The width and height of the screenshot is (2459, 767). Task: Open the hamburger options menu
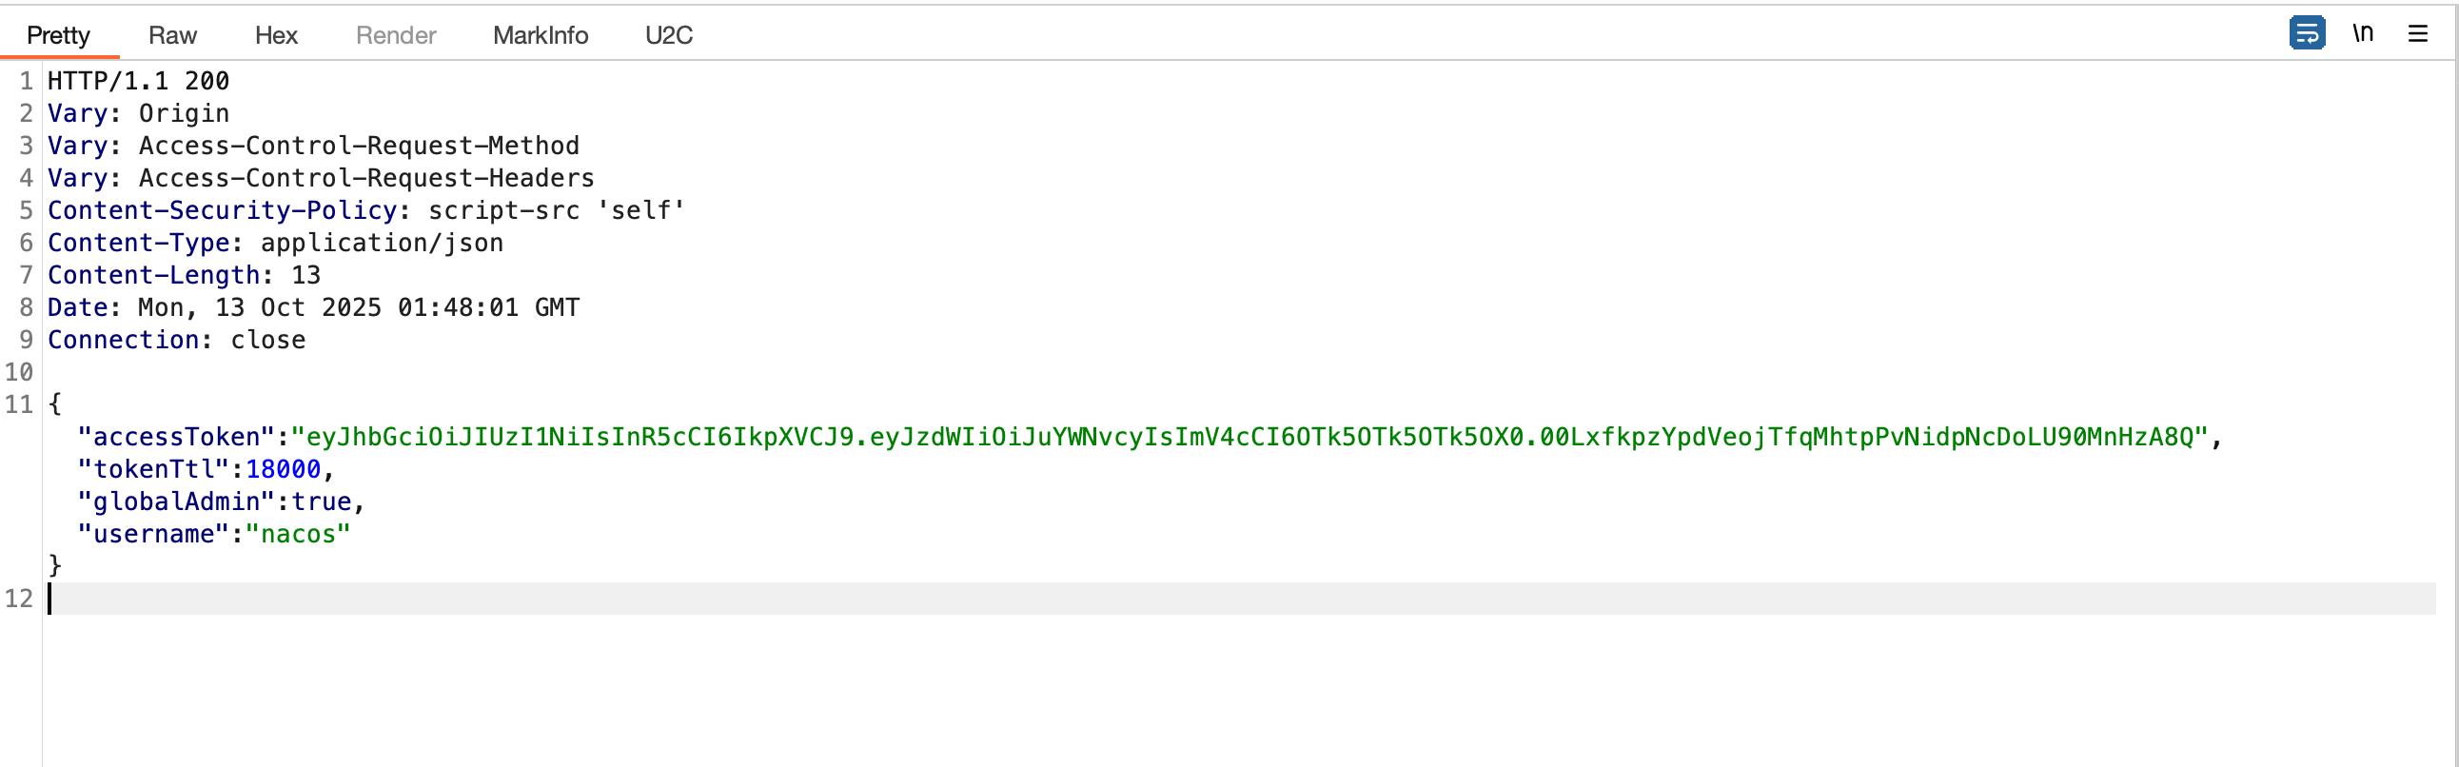coord(2417,34)
